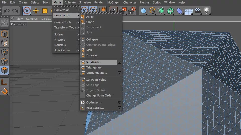Expand the Transform Tools submenu
The height and width of the screenshot is (135, 241).
[66, 27]
